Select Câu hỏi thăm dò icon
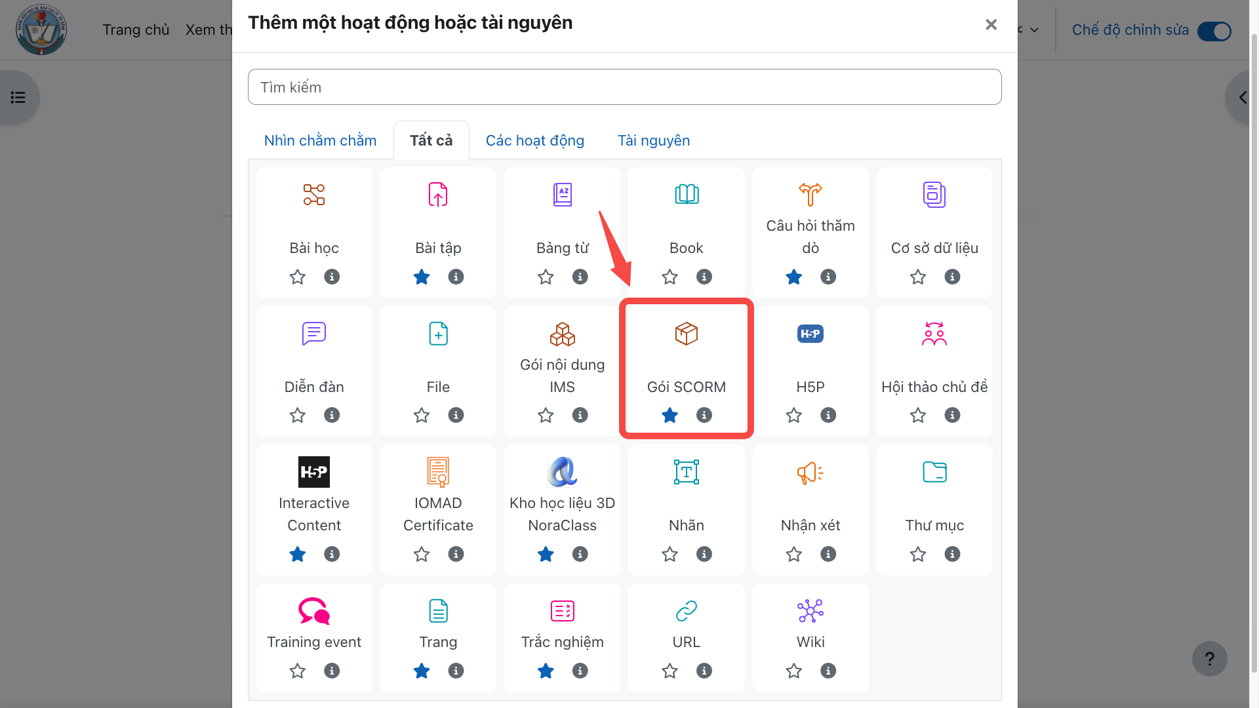Screen dimensions: 1259x708 tap(810, 195)
